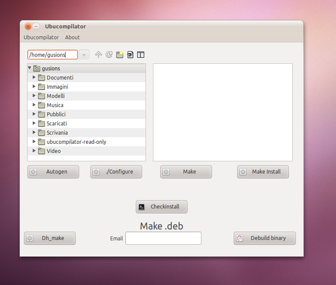
Task: Create a new folder with the star folder icon
Action: 120,55
